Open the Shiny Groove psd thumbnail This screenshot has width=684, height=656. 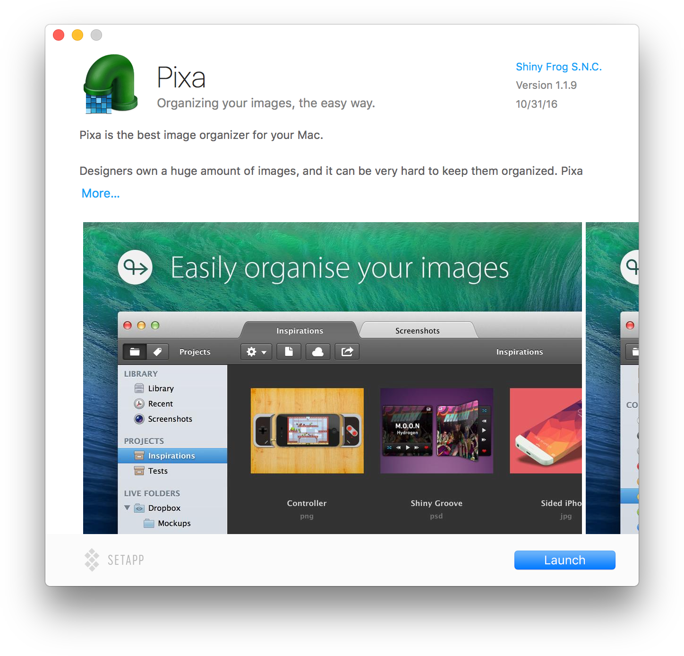(436, 431)
